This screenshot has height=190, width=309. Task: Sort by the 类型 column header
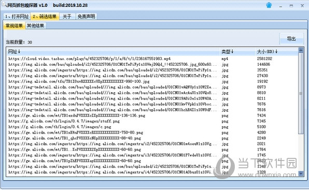[x=237, y=52]
